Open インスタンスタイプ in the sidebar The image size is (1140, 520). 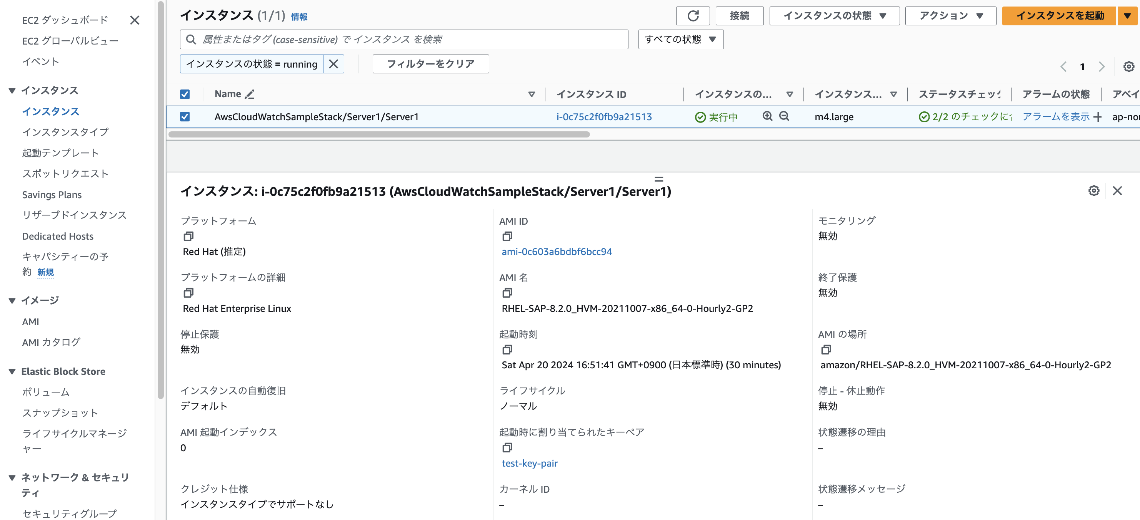[x=65, y=132]
